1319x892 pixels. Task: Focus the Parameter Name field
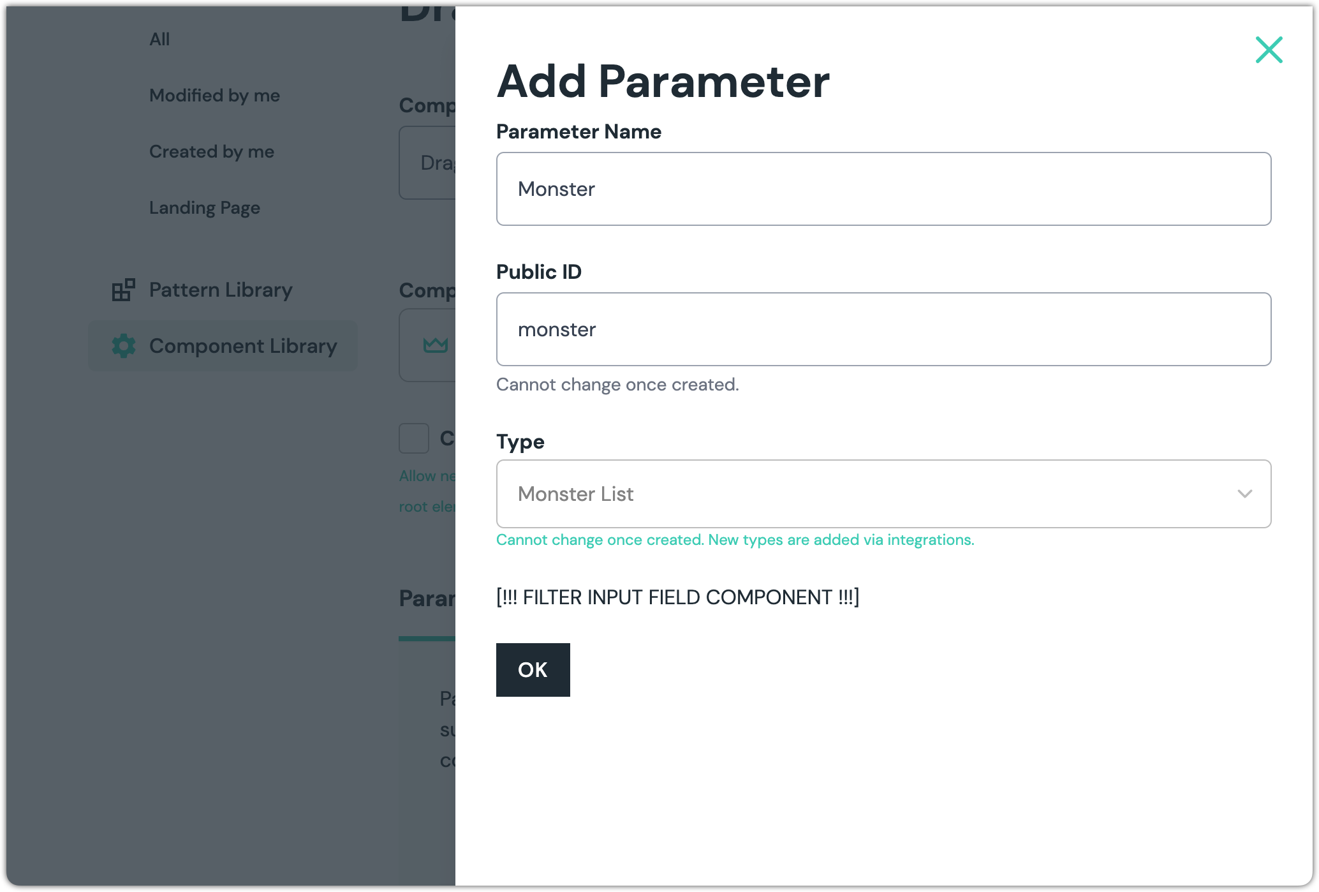(883, 189)
